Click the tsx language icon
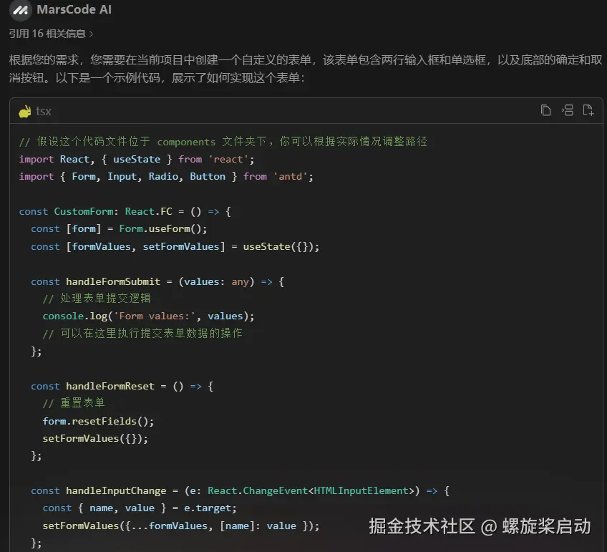The width and height of the screenshot is (607, 552). coord(25,112)
